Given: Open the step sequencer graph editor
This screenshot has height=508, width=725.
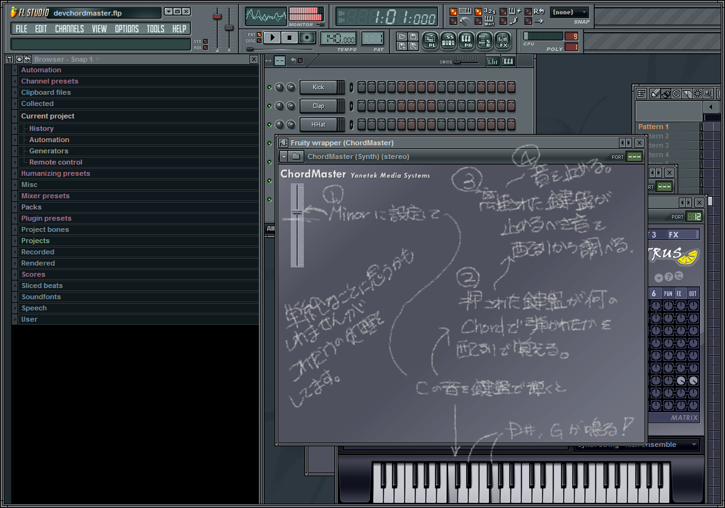Looking at the screenshot, I should [x=493, y=61].
